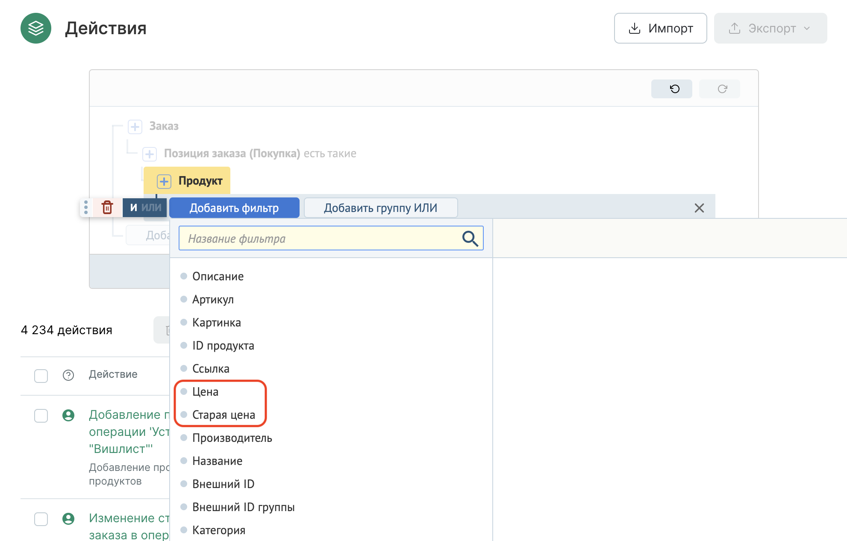Screen dimensions: 847x541
Task: Expand the Продукт plus icon
Action: pyautogui.click(x=164, y=181)
